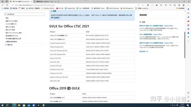Open the Office-related sidebar item under Active Directory

click(12, 36)
